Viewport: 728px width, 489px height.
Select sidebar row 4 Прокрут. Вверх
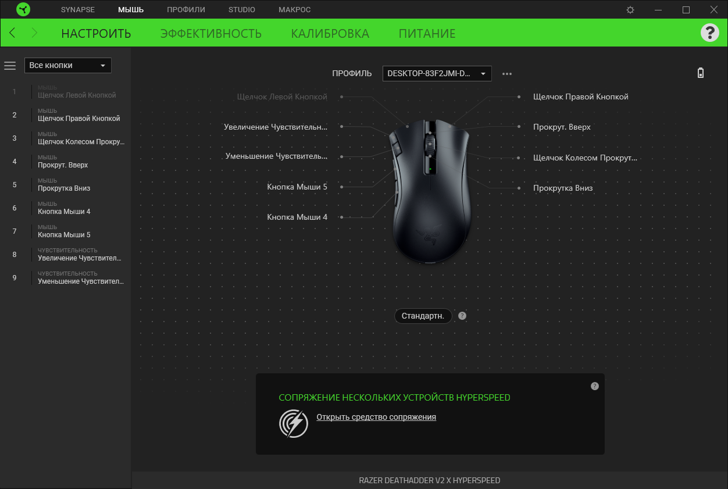click(x=66, y=161)
